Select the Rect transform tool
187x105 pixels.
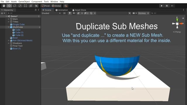[x=25, y=6]
